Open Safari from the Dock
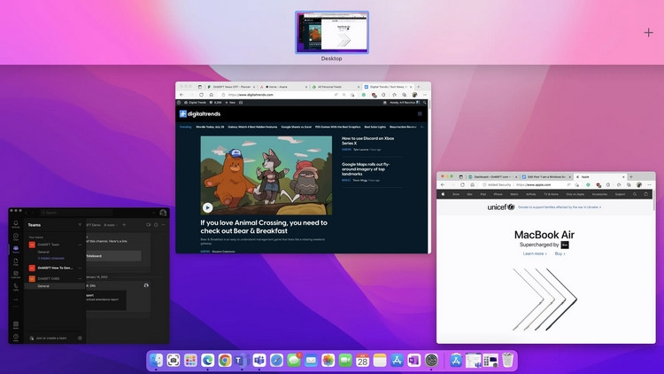The image size is (664, 374). [276, 361]
